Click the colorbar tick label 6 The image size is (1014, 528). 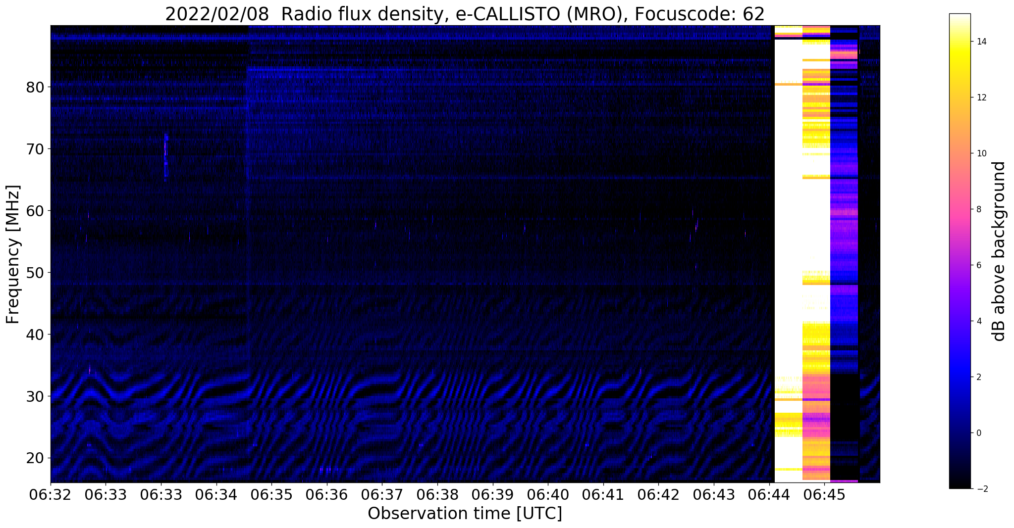pyautogui.click(x=978, y=265)
